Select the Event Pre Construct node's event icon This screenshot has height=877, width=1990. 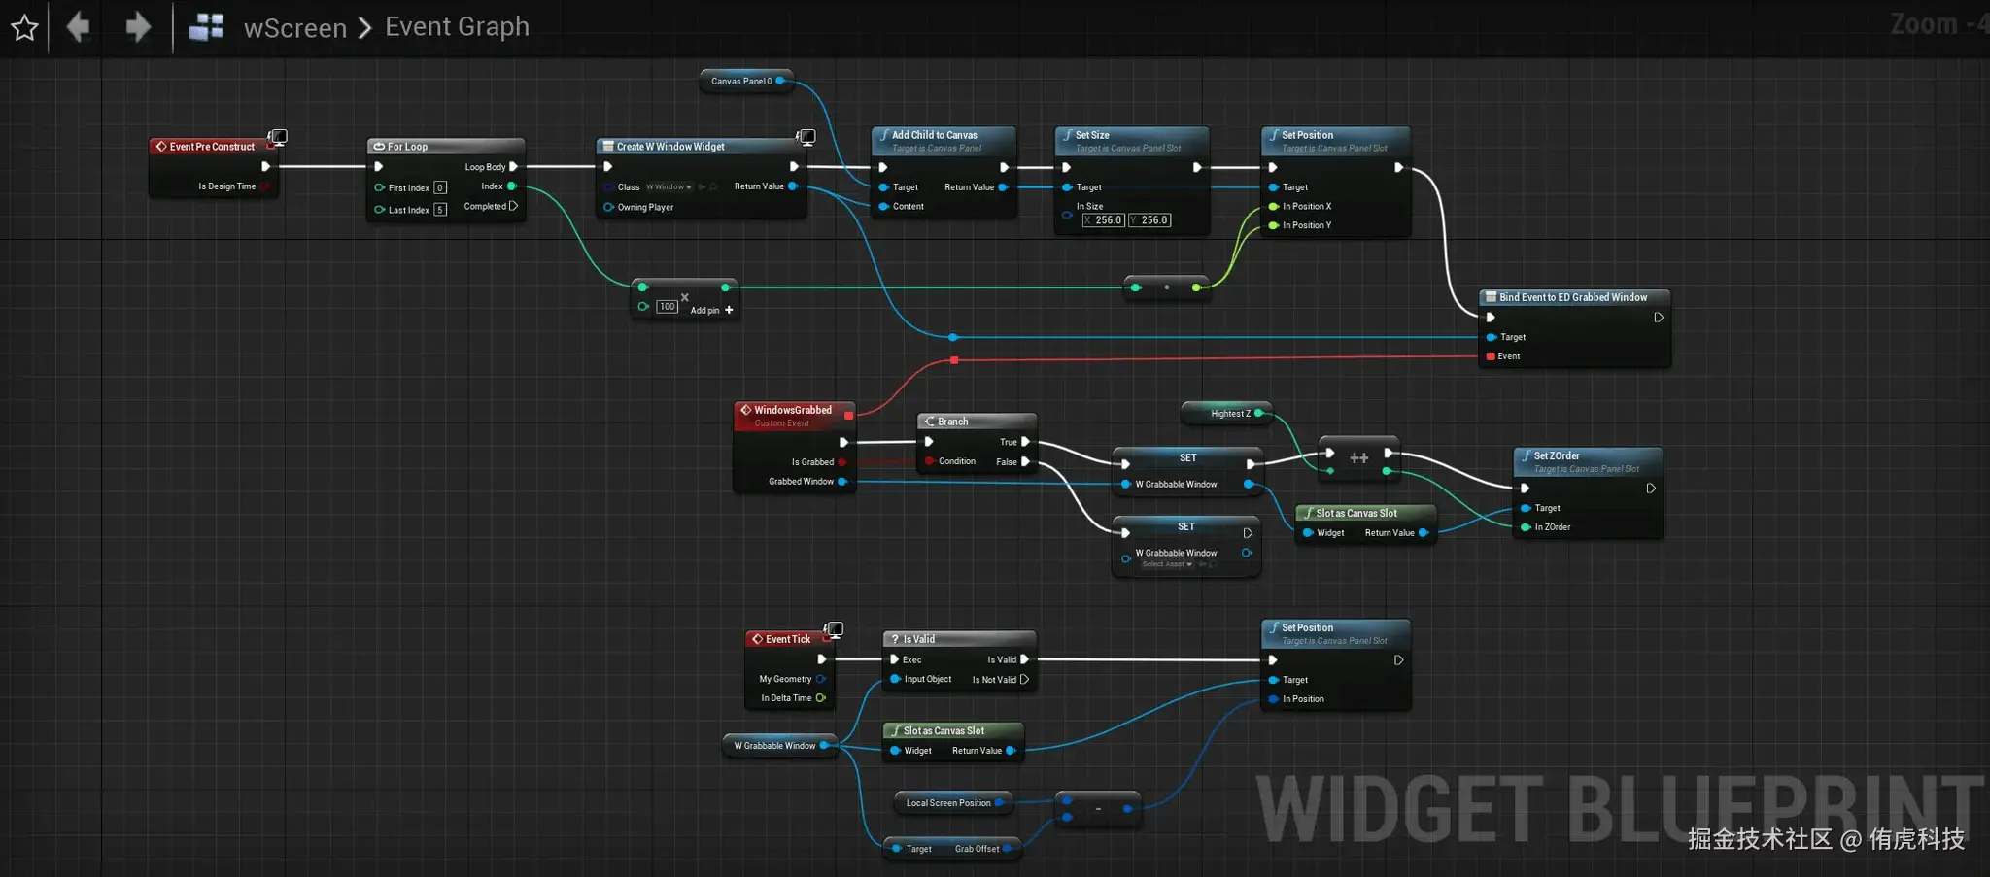coord(161,147)
